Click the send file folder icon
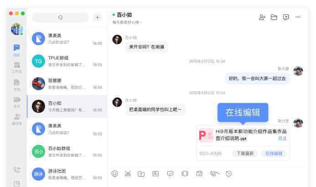Image resolution: width=316 pixels, height=187 pixels. [141, 173]
